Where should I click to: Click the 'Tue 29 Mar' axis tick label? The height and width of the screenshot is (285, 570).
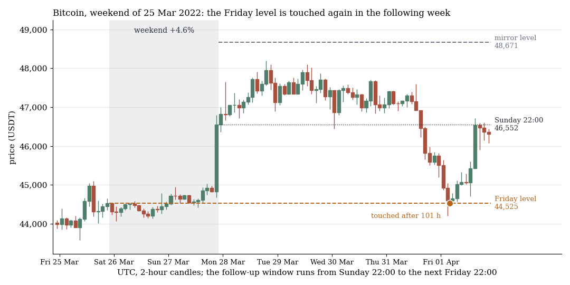point(278,262)
